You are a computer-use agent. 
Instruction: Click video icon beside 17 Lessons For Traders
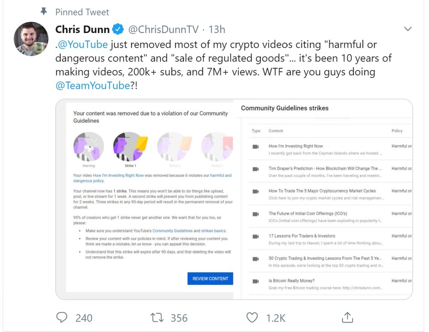[256, 236]
